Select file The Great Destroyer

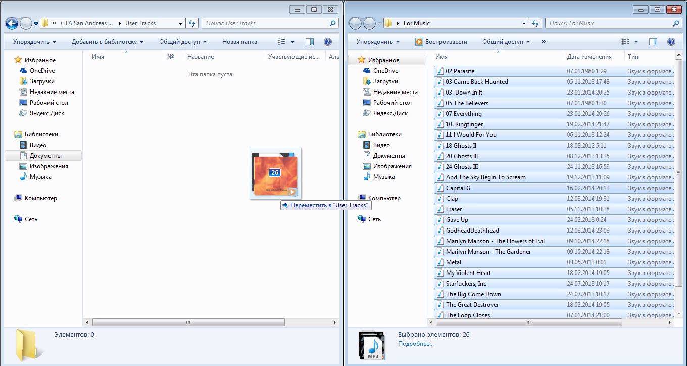pos(554,305)
